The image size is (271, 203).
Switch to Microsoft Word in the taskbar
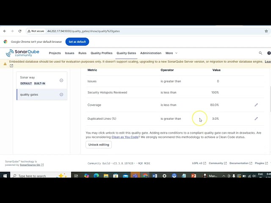pyautogui.click(x=155, y=176)
